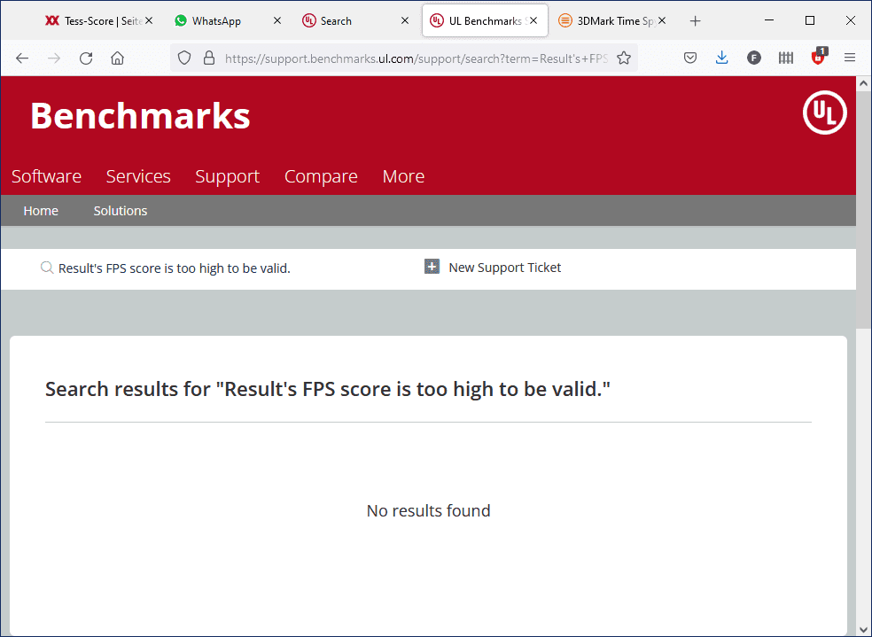The width and height of the screenshot is (872, 637).
Task: Open the Solutions link
Action: (x=121, y=211)
